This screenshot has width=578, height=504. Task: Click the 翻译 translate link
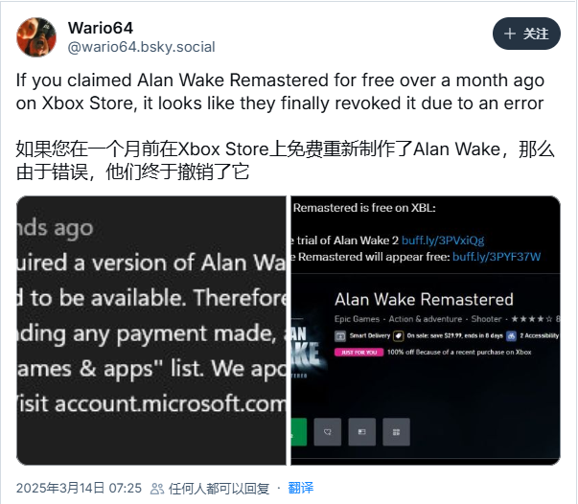(x=300, y=488)
